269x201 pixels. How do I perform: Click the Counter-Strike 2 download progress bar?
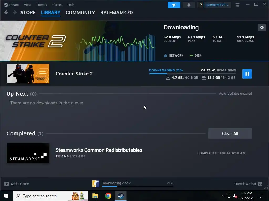click(193, 74)
